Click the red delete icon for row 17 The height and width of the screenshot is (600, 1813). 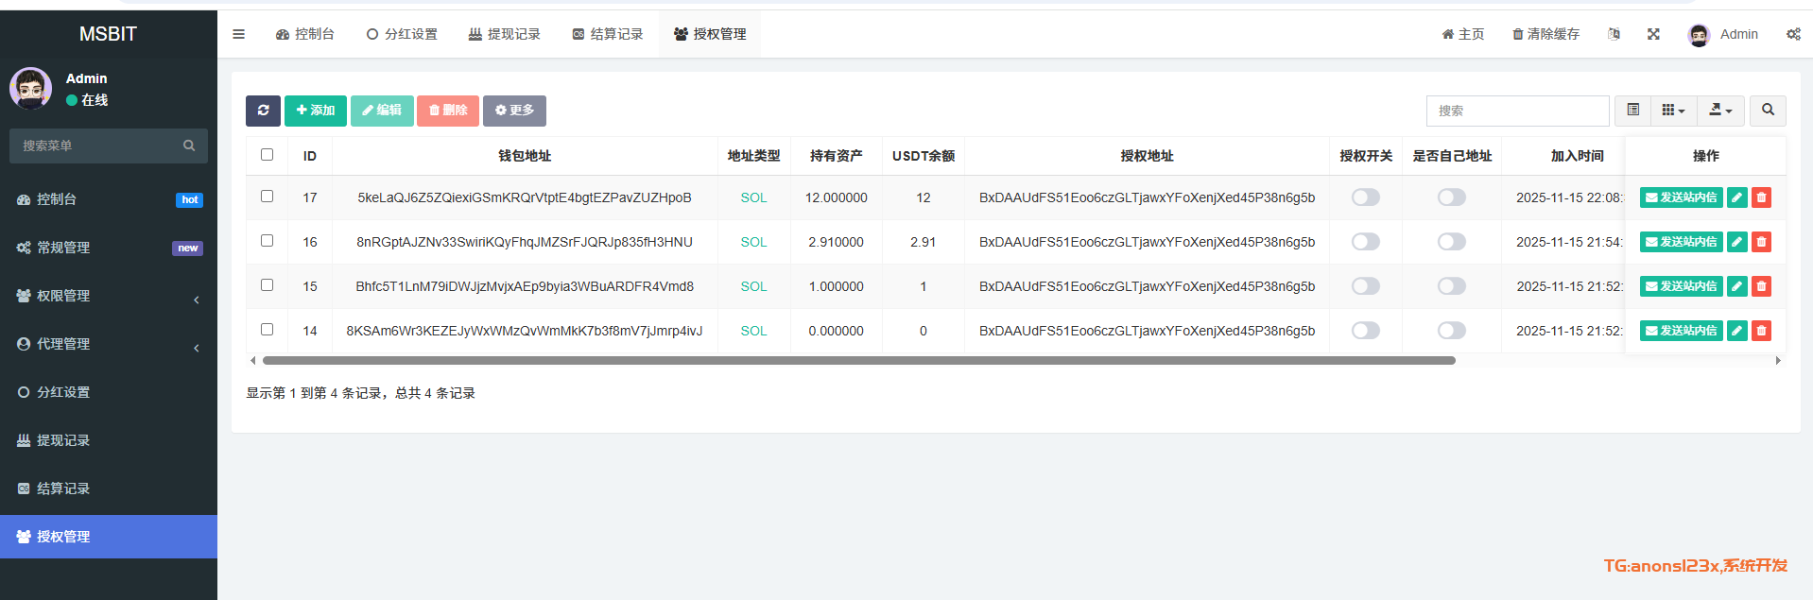[x=1761, y=197]
